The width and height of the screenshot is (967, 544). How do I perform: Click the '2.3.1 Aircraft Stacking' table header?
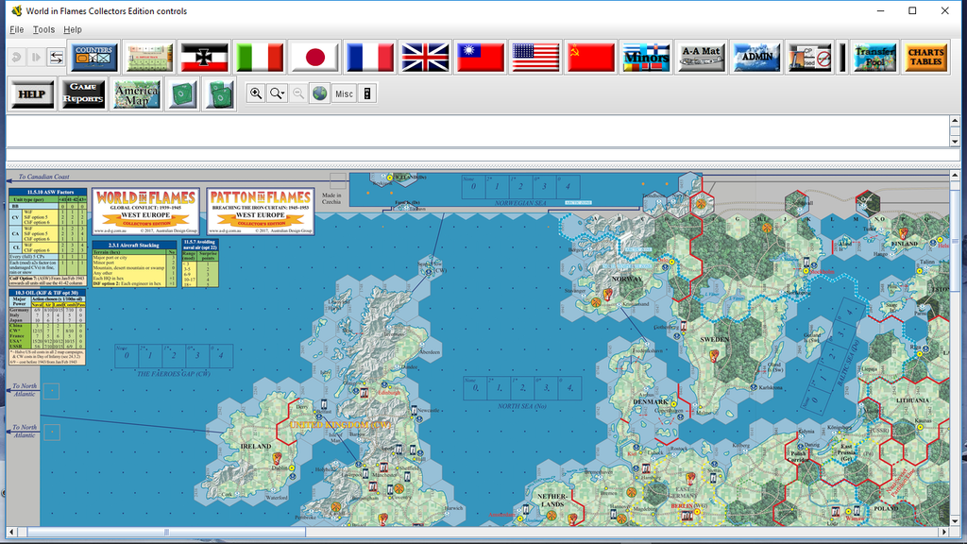click(x=135, y=245)
